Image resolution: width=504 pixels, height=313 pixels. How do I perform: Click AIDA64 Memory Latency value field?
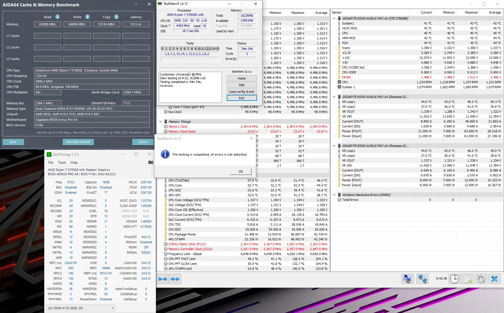pyautogui.click(x=136, y=24)
